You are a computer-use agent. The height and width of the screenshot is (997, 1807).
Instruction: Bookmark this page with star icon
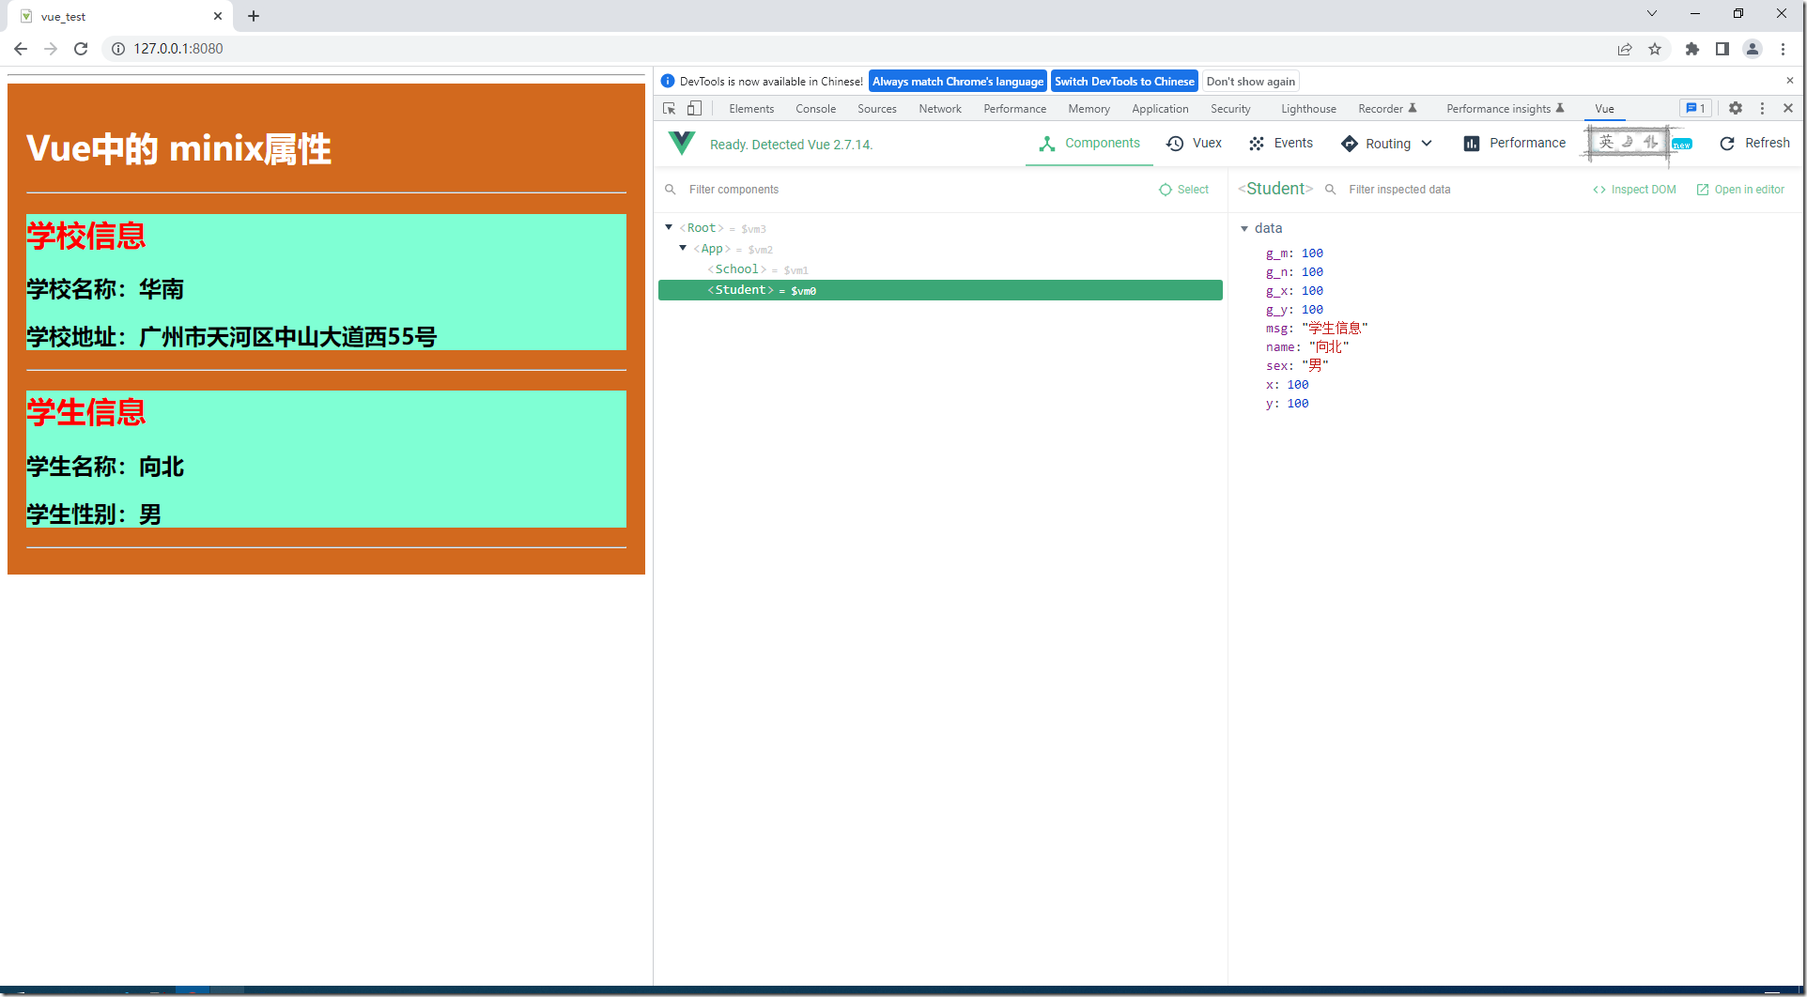point(1655,49)
